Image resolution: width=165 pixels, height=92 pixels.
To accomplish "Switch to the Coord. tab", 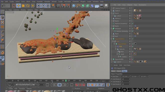I will click(x=119, y=71).
